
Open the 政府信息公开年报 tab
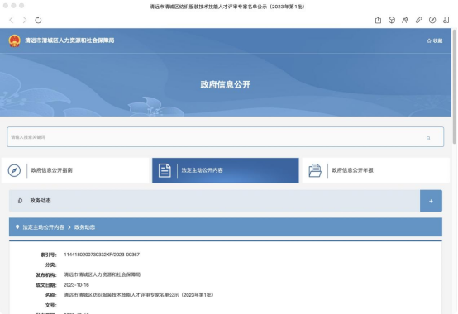click(x=376, y=170)
